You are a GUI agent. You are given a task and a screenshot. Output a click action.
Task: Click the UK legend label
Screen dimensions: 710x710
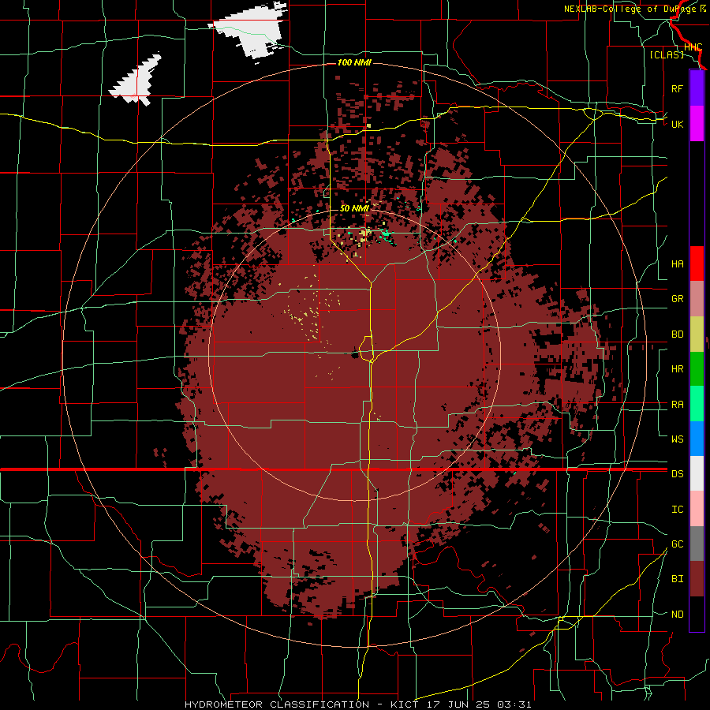tap(678, 124)
